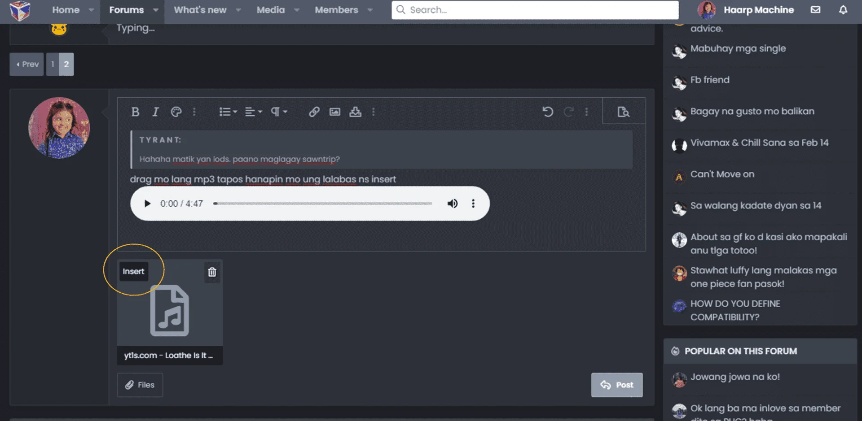Open audio player more options
The width and height of the screenshot is (862, 421).
point(473,204)
